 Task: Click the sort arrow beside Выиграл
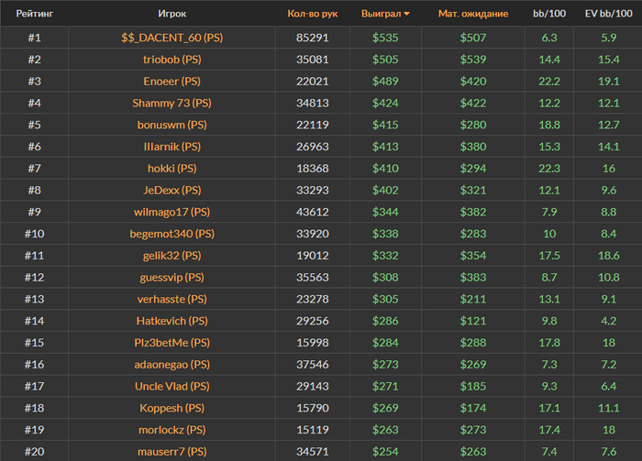406,15
